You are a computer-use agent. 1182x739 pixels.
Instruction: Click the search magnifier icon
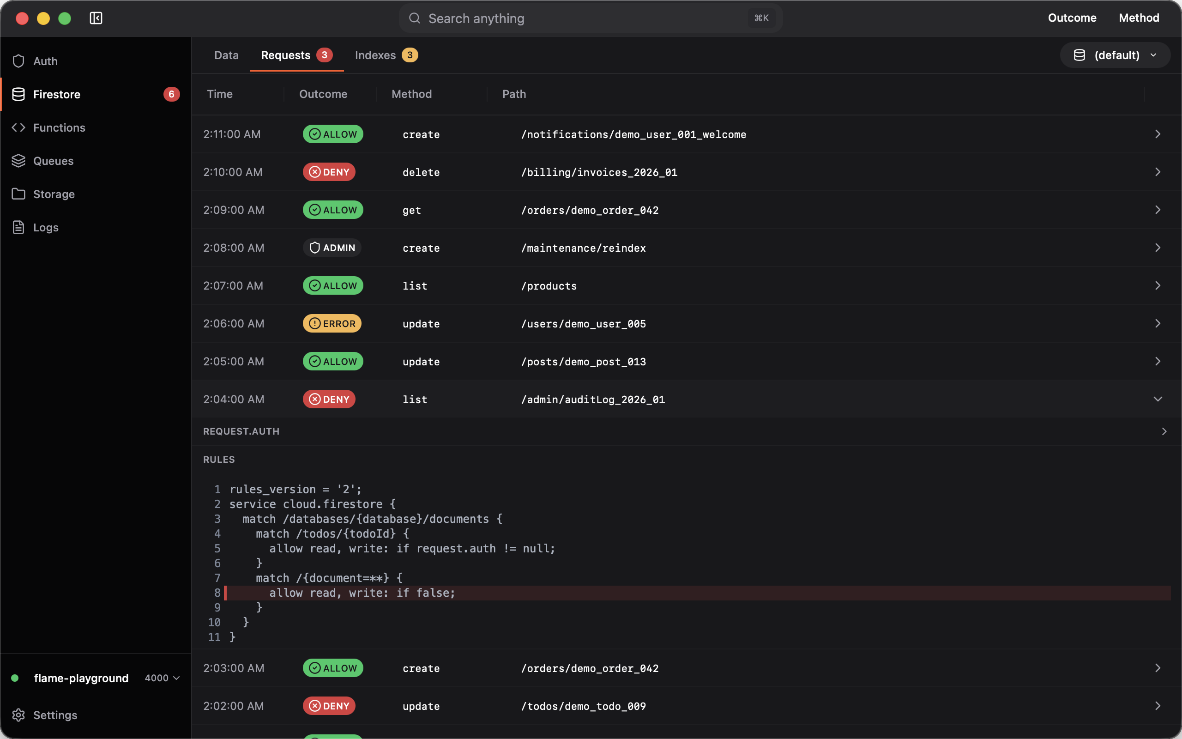[414, 18]
